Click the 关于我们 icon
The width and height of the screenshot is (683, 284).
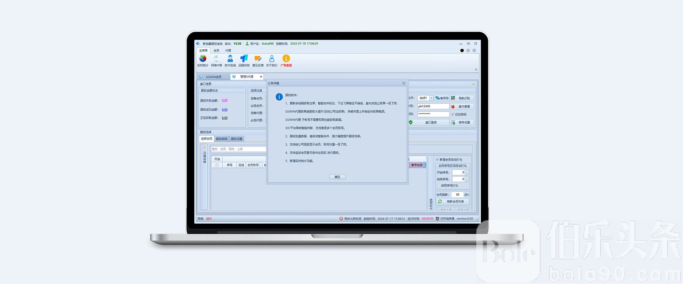point(272,59)
